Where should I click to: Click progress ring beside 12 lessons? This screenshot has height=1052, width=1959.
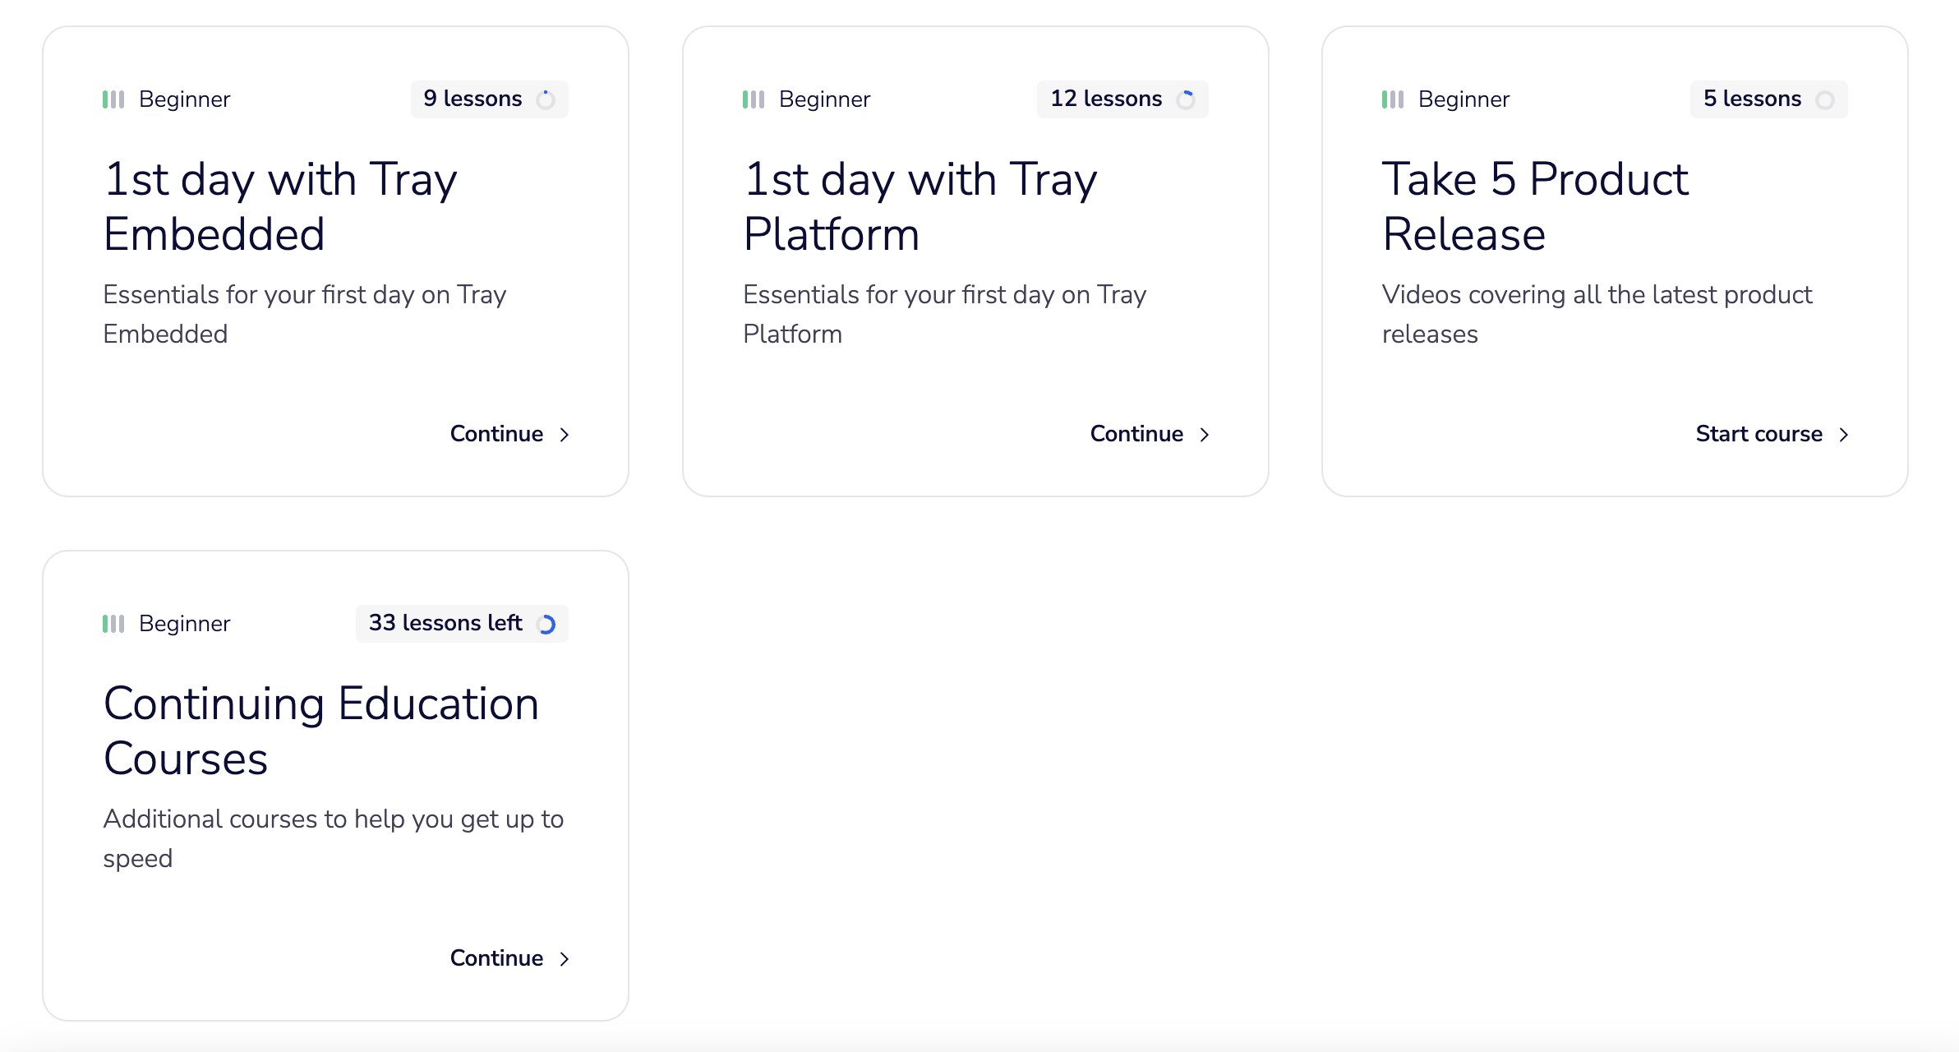[1186, 99]
